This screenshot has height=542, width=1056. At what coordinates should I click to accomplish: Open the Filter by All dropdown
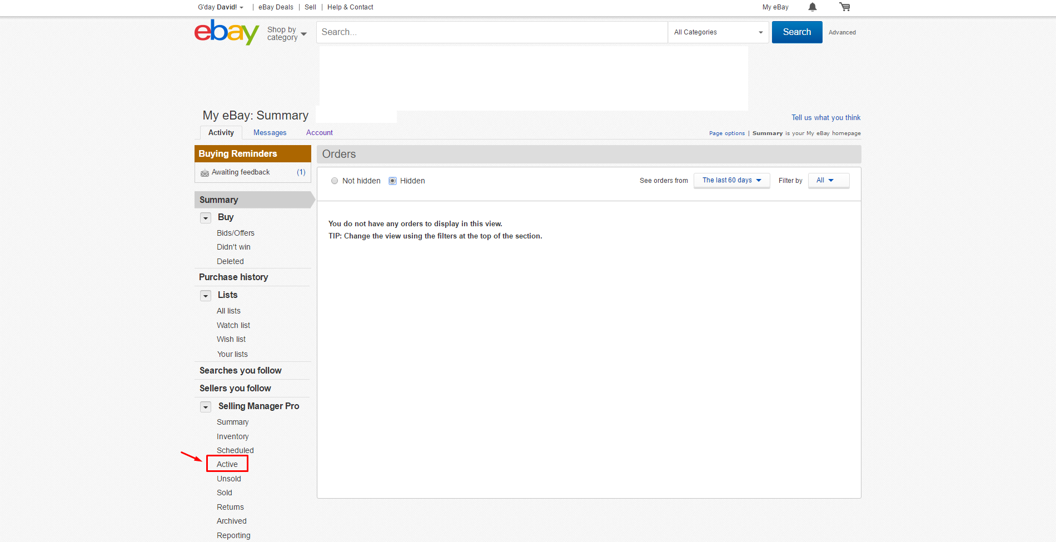828,180
